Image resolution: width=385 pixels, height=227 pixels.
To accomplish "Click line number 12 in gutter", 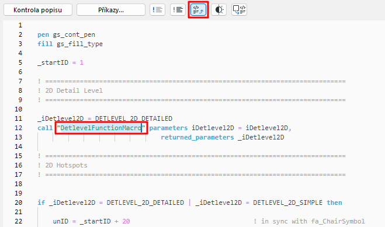I will point(18,128).
